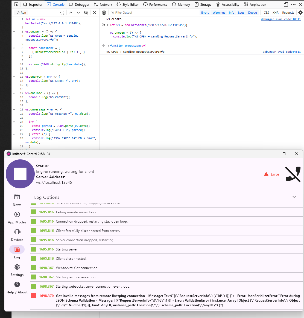Open the reverse search magnifier in the editor
The width and height of the screenshot is (304, 318).
coord(86,13)
